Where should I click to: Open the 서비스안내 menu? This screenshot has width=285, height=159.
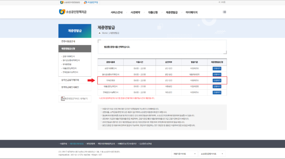coord(116,12)
